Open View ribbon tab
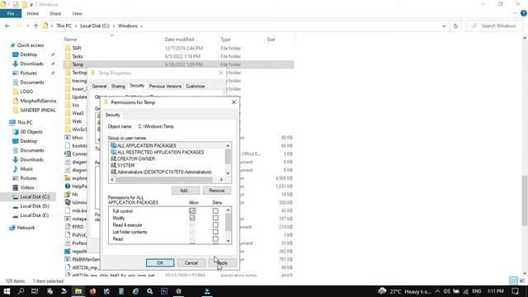528x297 pixels. coord(77,13)
